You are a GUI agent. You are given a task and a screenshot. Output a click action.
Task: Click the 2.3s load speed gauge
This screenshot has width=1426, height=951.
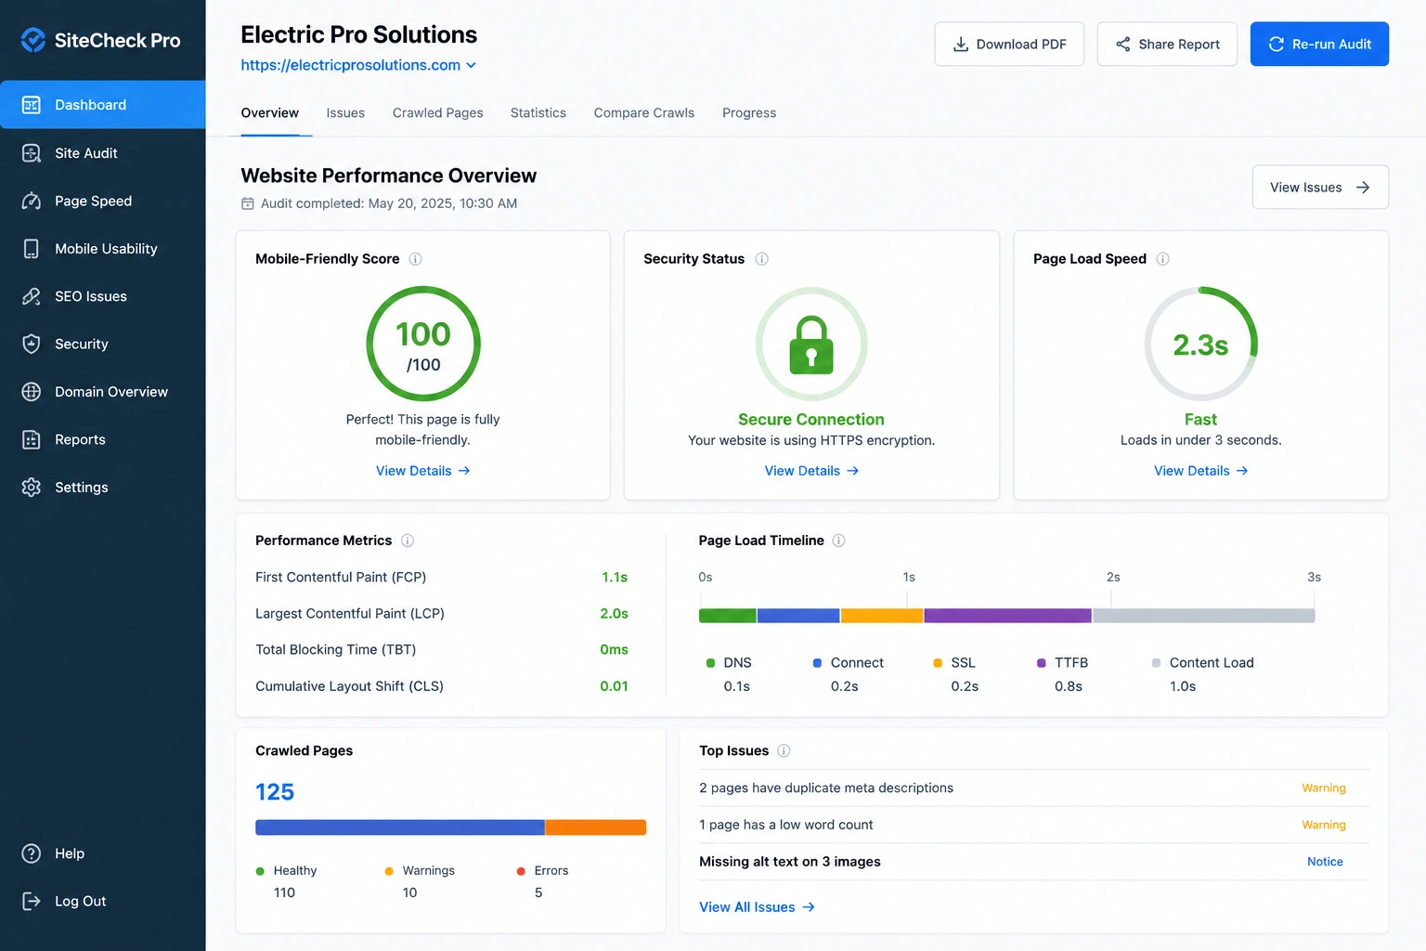[1200, 344]
